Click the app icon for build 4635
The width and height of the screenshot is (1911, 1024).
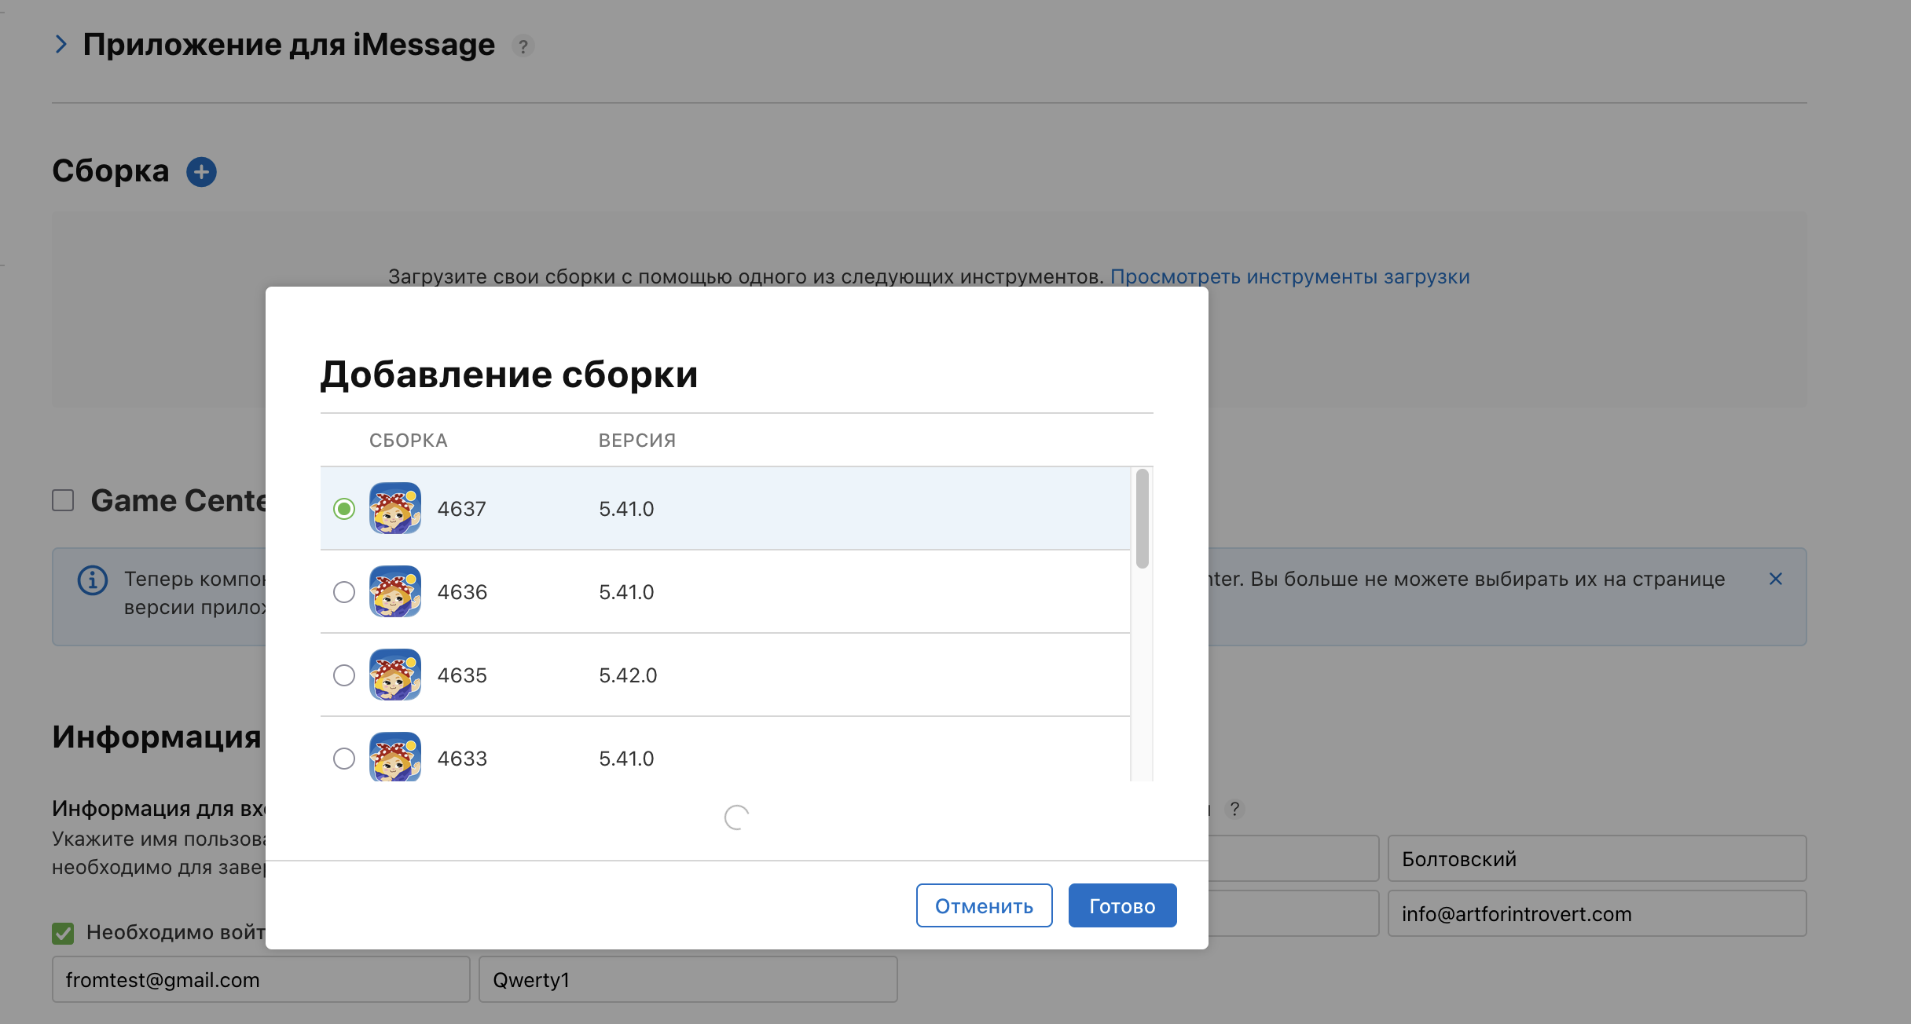395,675
